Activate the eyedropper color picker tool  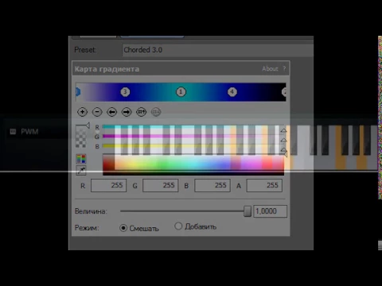tap(81, 170)
